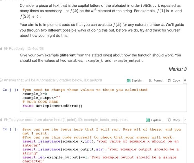Click the lock icon beside Readonly ID 4edf68
Screen dimensions: 194x163
point(1,48)
